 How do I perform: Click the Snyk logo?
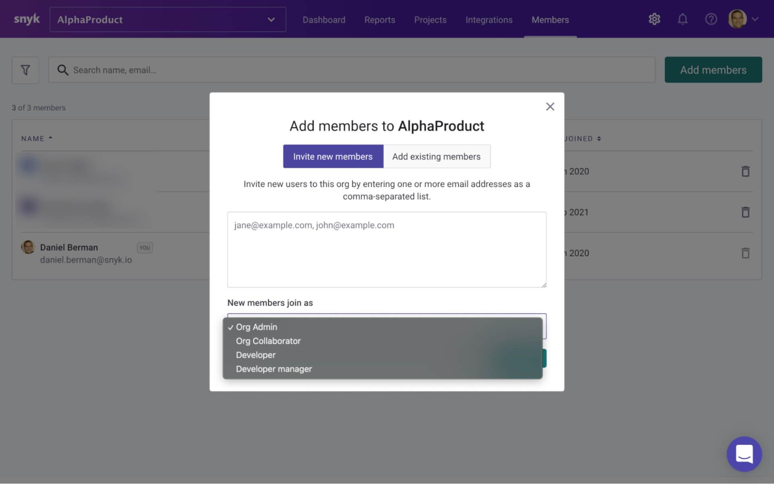[x=27, y=19]
